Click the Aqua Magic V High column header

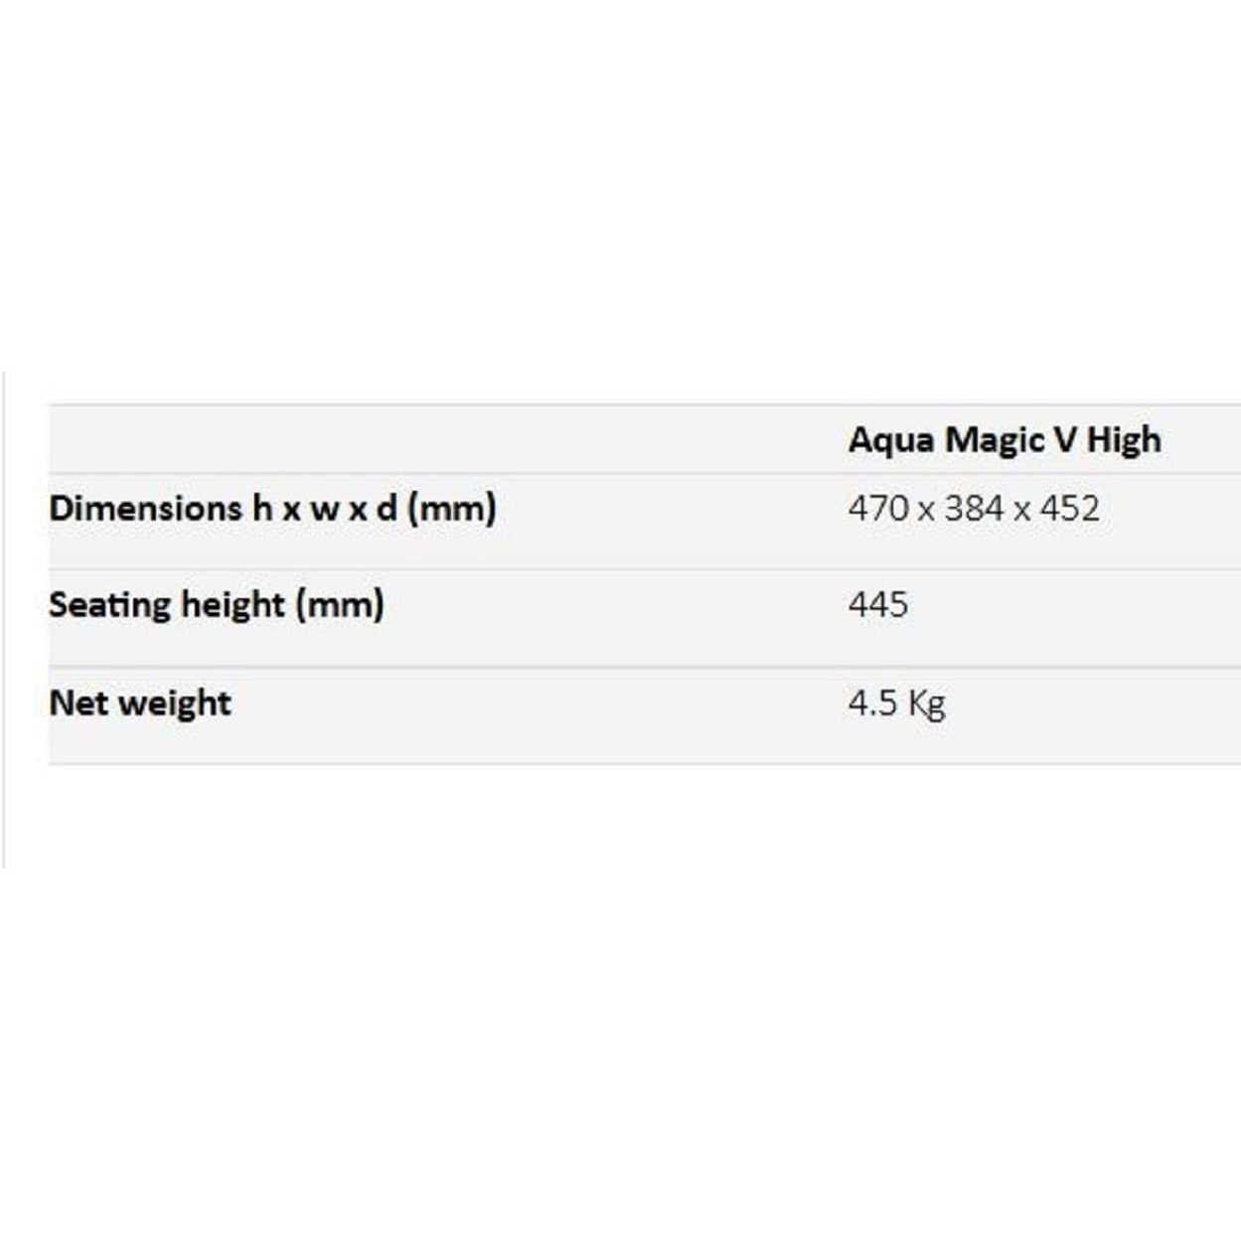click(x=1005, y=439)
